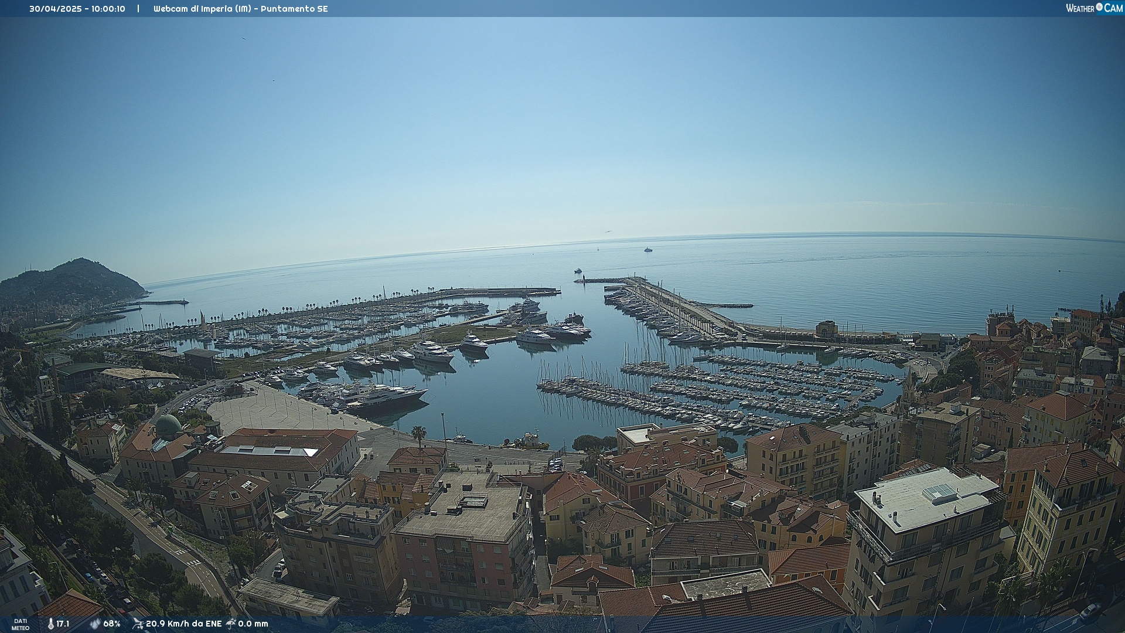Image resolution: width=1125 pixels, height=633 pixels.
Task: Click the white ship offshore near the horizon
Action: tap(648, 250)
